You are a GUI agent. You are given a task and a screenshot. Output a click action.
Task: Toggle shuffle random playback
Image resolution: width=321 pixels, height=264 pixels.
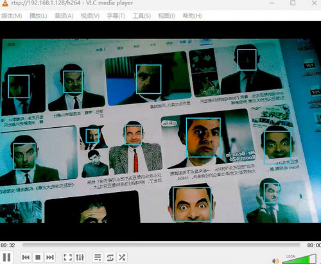(122, 257)
